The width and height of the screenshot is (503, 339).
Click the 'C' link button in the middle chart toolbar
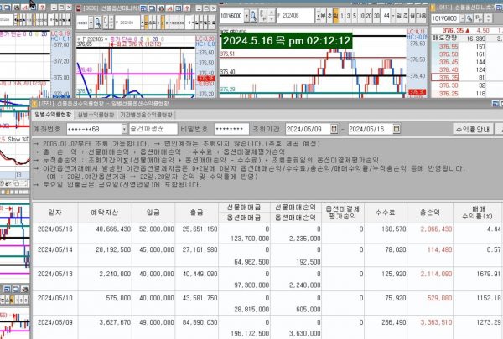point(262,16)
